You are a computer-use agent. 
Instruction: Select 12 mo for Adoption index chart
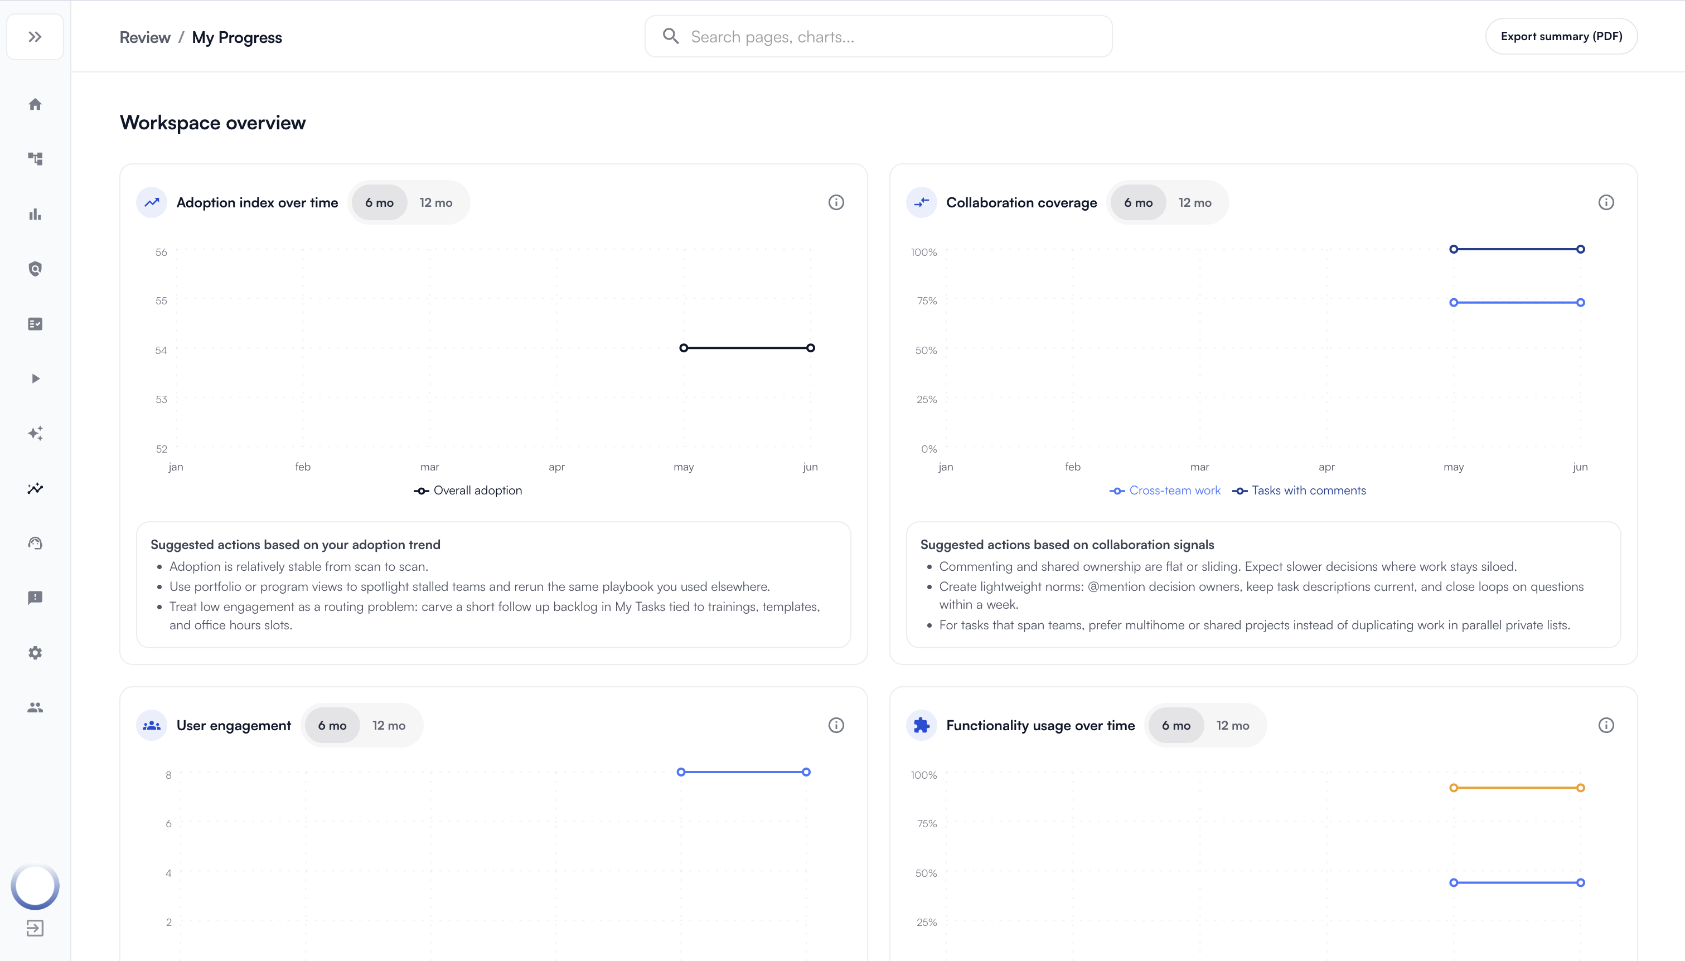(436, 203)
